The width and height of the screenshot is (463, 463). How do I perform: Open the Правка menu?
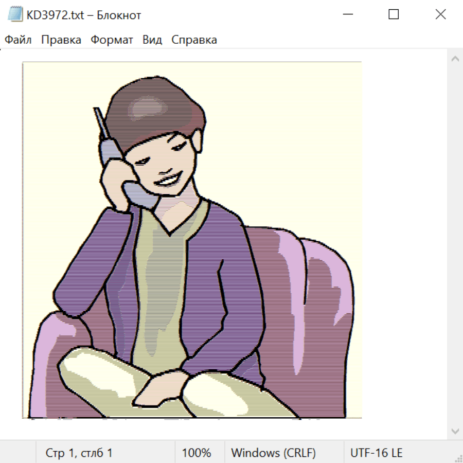61,40
